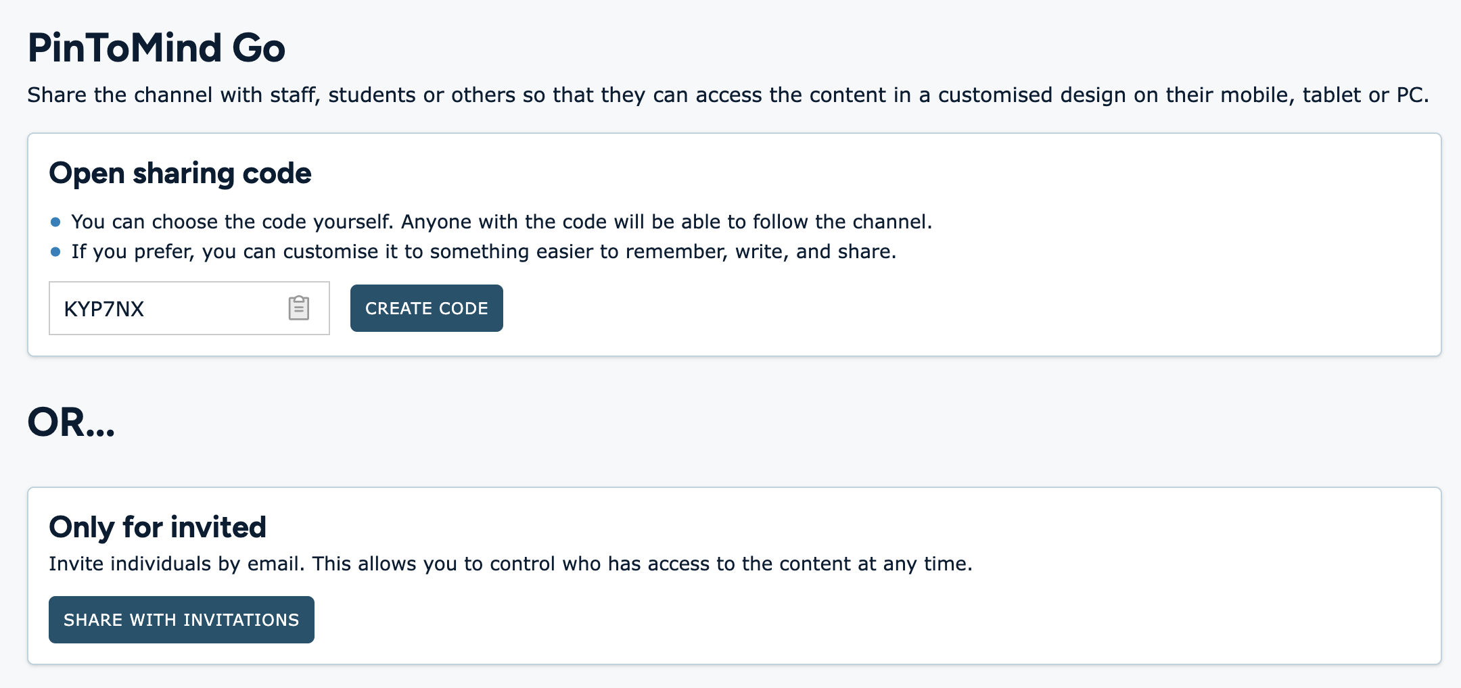Click the PinToMind Go page heading

(x=156, y=48)
